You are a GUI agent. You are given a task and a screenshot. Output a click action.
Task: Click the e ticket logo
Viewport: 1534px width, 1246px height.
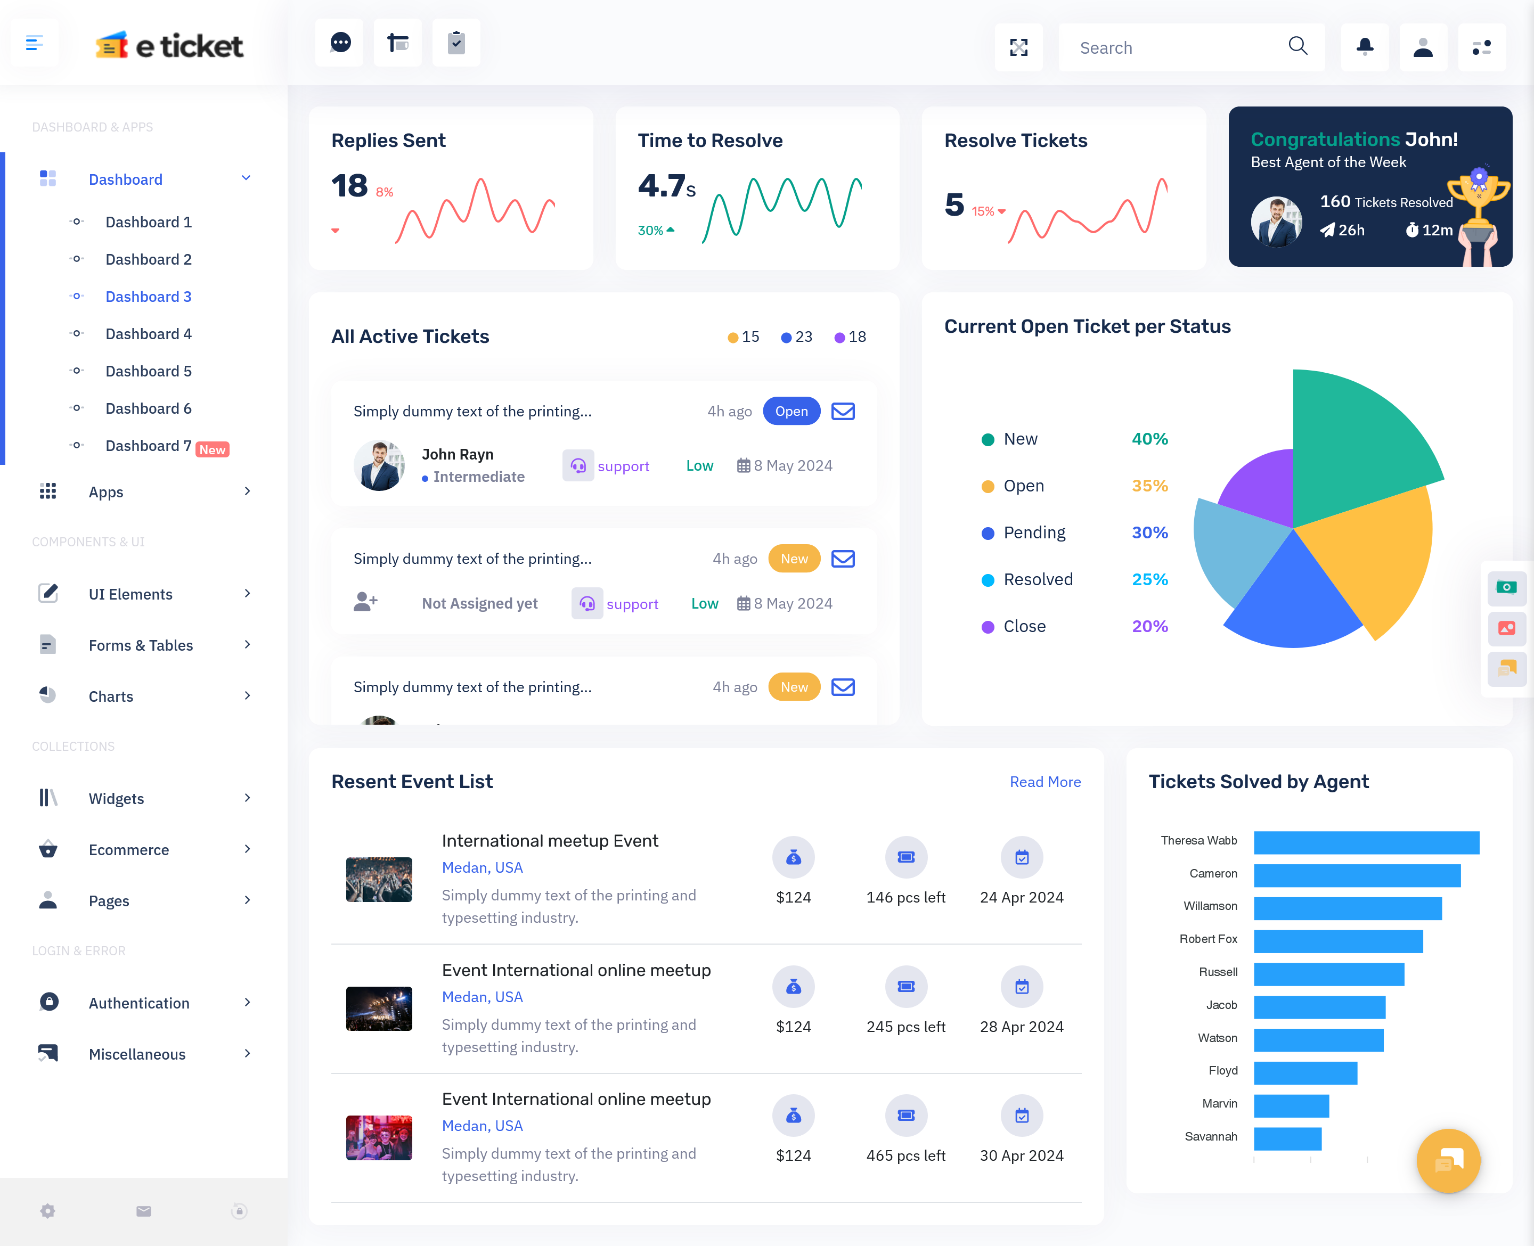(169, 46)
